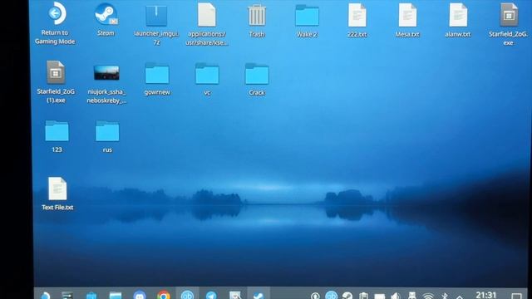Select the Mesa.txt file
The width and height of the screenshot is (532, 299).
pyautogui.click(x=407, y=20)
